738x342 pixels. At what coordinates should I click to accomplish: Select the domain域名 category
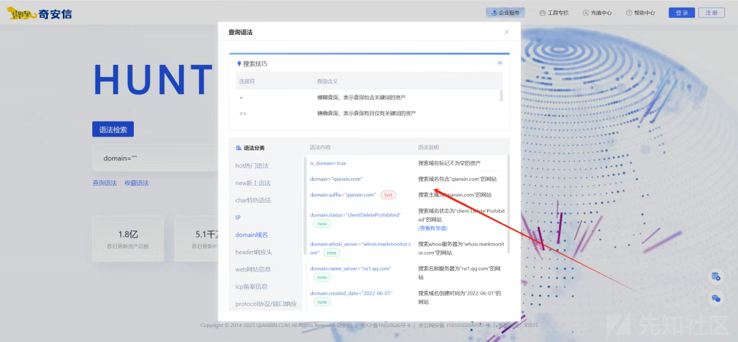(x=251, y=234)
